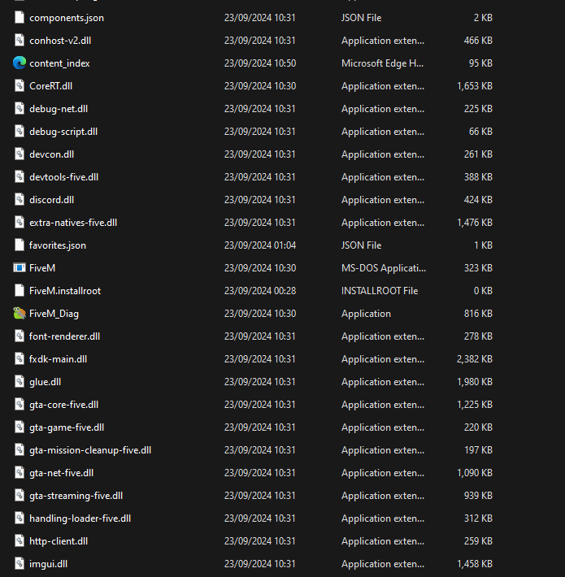This screenshot has height=577, width=565.
Task: Click the debug-script.dll file name
Action: pos(63,132)
